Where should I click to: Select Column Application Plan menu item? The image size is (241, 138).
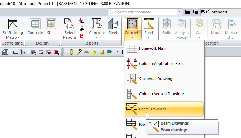[x=164, y=63]
